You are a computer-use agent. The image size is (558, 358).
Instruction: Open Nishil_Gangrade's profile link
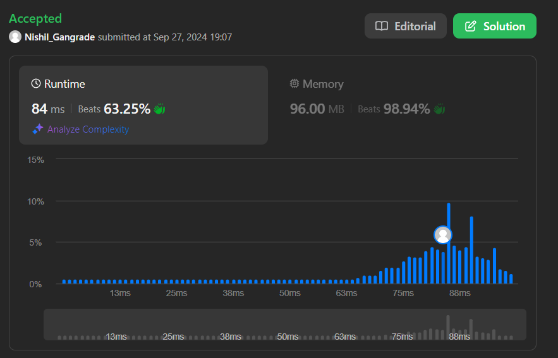tap(59, 37)
